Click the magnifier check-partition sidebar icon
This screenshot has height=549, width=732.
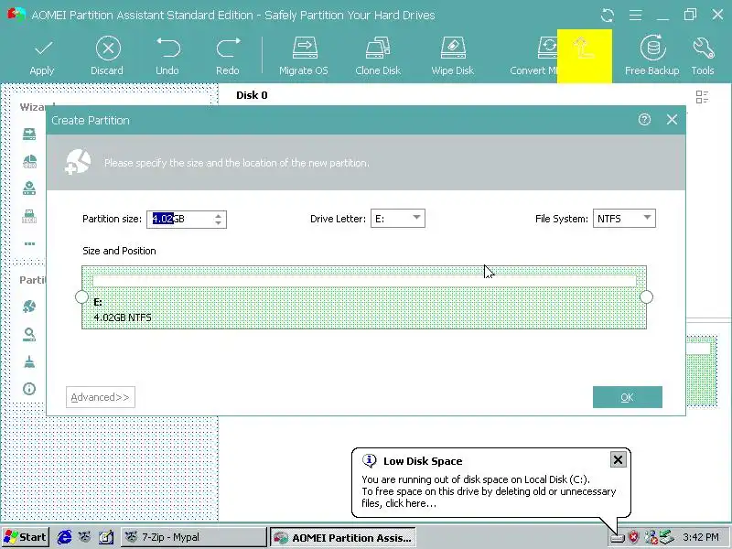pyautogui.click(x=29, y=334)
